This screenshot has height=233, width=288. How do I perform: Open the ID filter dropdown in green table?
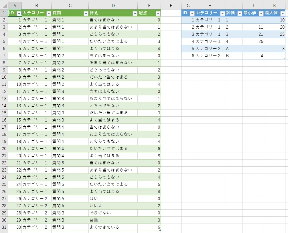coord(19,13)
